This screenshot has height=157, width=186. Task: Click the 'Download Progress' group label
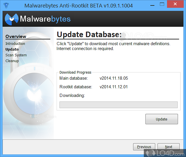75,72
